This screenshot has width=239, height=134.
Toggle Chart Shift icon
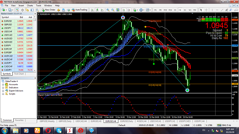129,10
